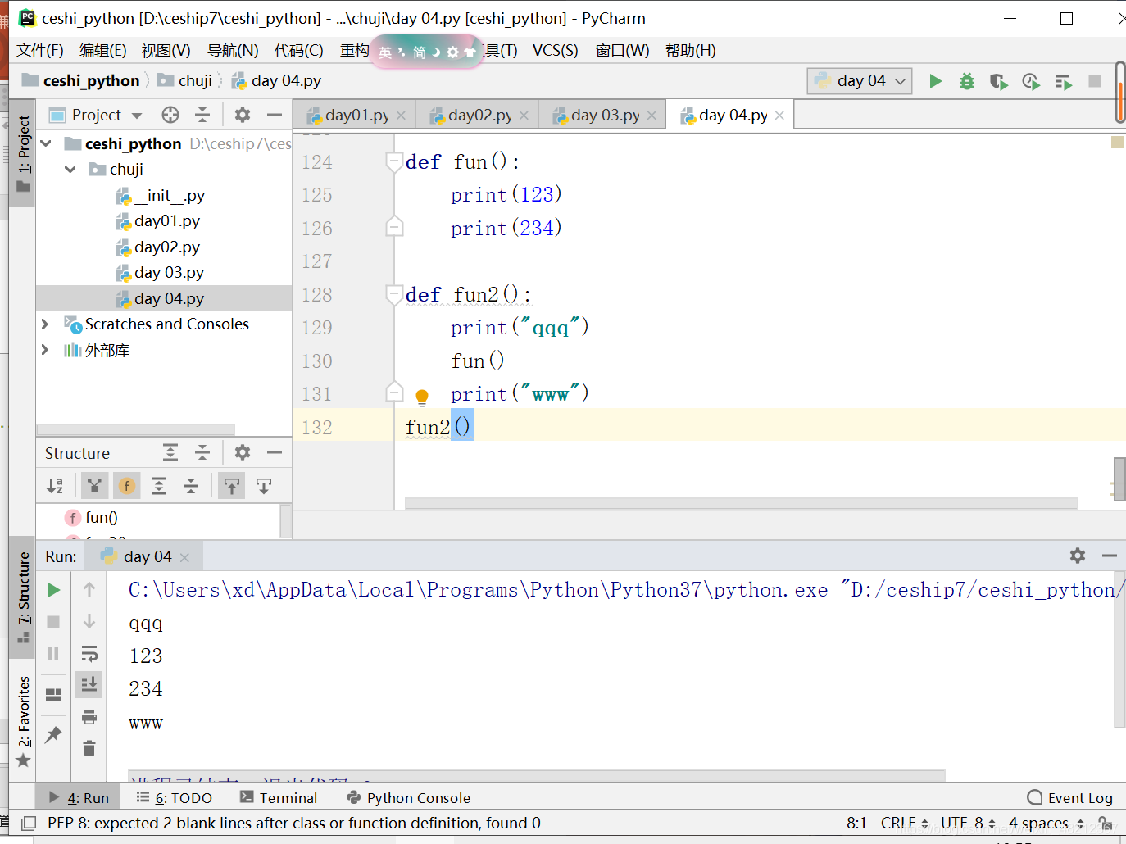Collapse all in Project panel
Screen dimensions: 1126x844
tap(202, 115)
